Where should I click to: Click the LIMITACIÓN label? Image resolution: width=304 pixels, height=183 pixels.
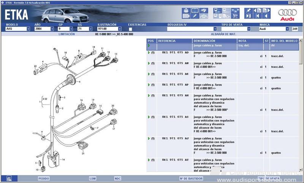[67, 34]
